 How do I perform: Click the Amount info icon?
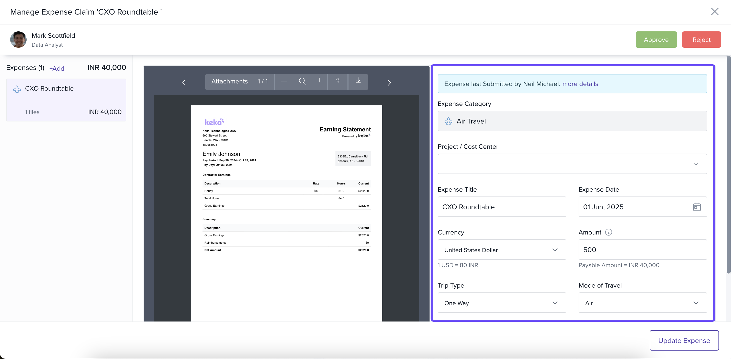tap(609, 232)
